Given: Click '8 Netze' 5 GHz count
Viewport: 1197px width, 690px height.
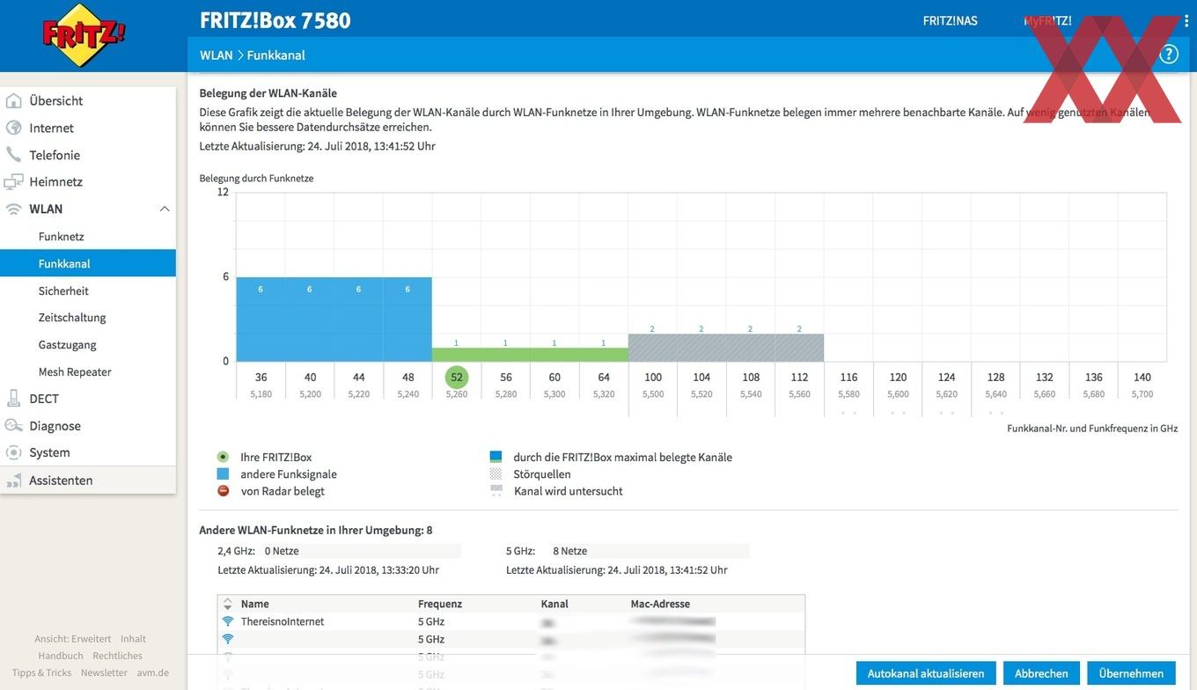Looking at the screenshot, I should (x=570, y=551).
